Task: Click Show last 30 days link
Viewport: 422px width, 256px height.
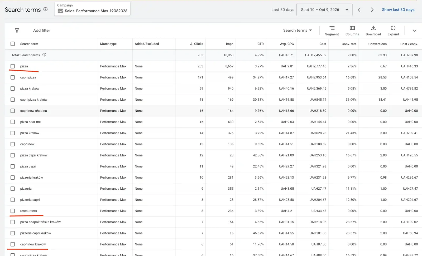Action: (398, 10)
